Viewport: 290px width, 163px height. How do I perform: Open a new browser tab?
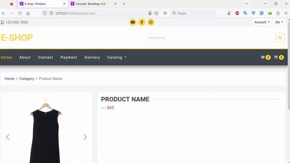124,4
